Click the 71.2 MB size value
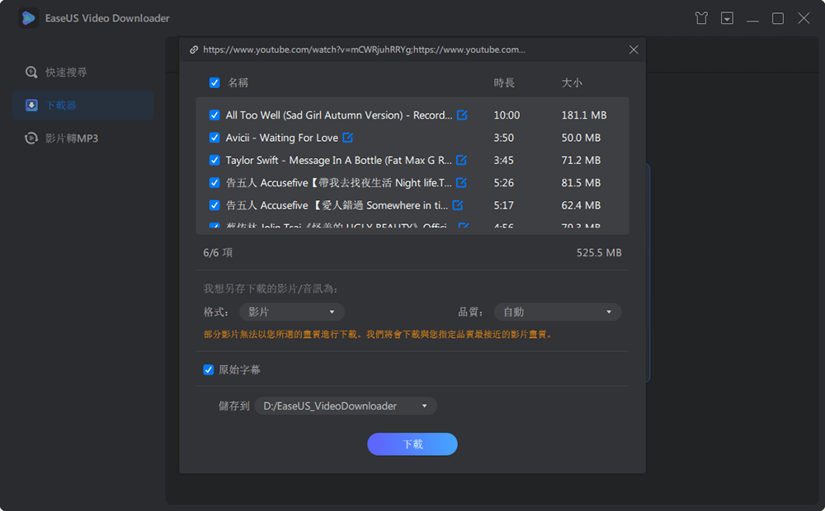825x511 pixels. [x=581, y=160]
